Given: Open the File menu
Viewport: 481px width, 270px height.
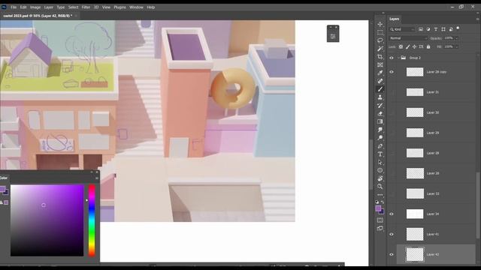Looking at the screenshot, I should pyautogui.click(x=14, y=7).
